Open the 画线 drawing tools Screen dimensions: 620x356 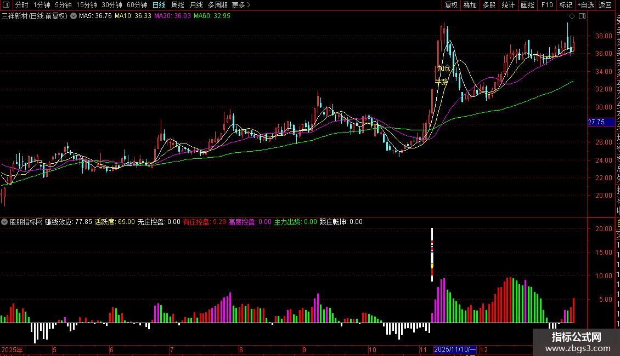527,5
